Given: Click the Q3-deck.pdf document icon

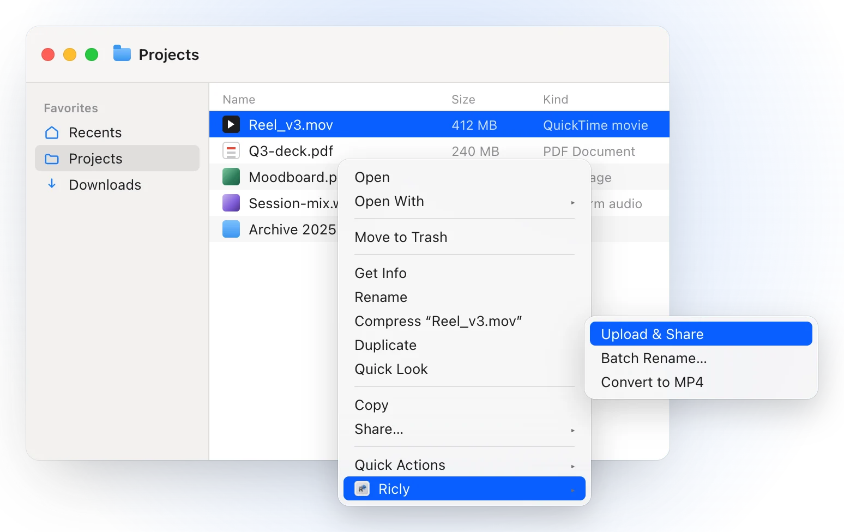Looking at the screenshot, I should click(231, 151).
